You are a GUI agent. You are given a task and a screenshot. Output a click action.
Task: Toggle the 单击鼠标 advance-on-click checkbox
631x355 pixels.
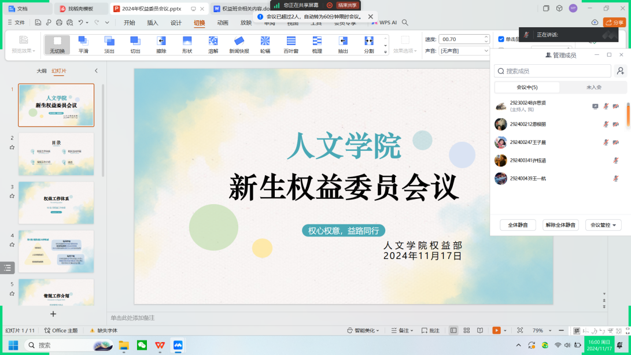[501, 39]
